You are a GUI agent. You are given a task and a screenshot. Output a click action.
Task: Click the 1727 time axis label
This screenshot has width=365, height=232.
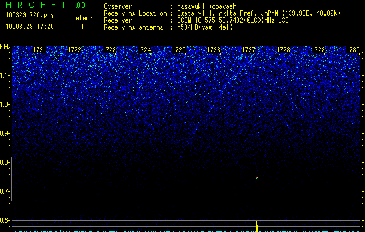click(x=248, y=50)
